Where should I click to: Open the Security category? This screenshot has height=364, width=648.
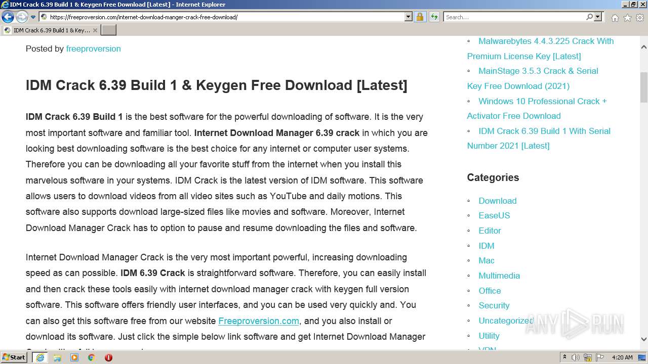[494, 305]
